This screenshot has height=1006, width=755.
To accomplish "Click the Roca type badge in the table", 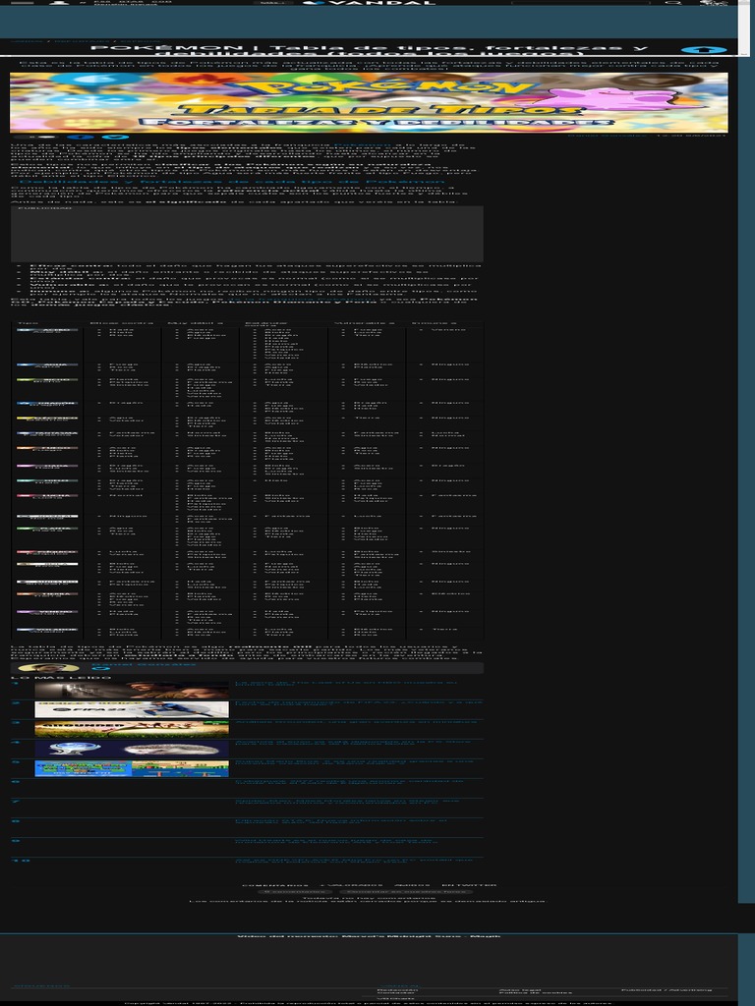I will point(47,564).
